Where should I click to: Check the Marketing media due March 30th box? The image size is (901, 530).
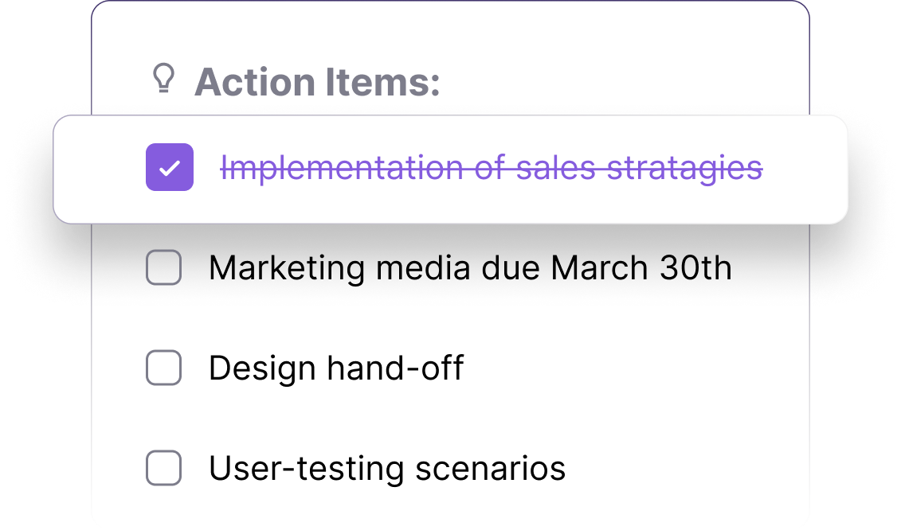pyautogui.click(x=164, y=267)
